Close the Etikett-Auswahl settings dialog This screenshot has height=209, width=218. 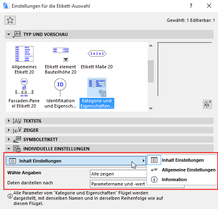209,6
